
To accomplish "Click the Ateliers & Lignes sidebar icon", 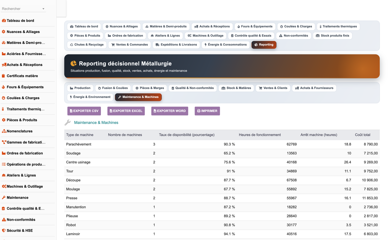I will (4, 175).
